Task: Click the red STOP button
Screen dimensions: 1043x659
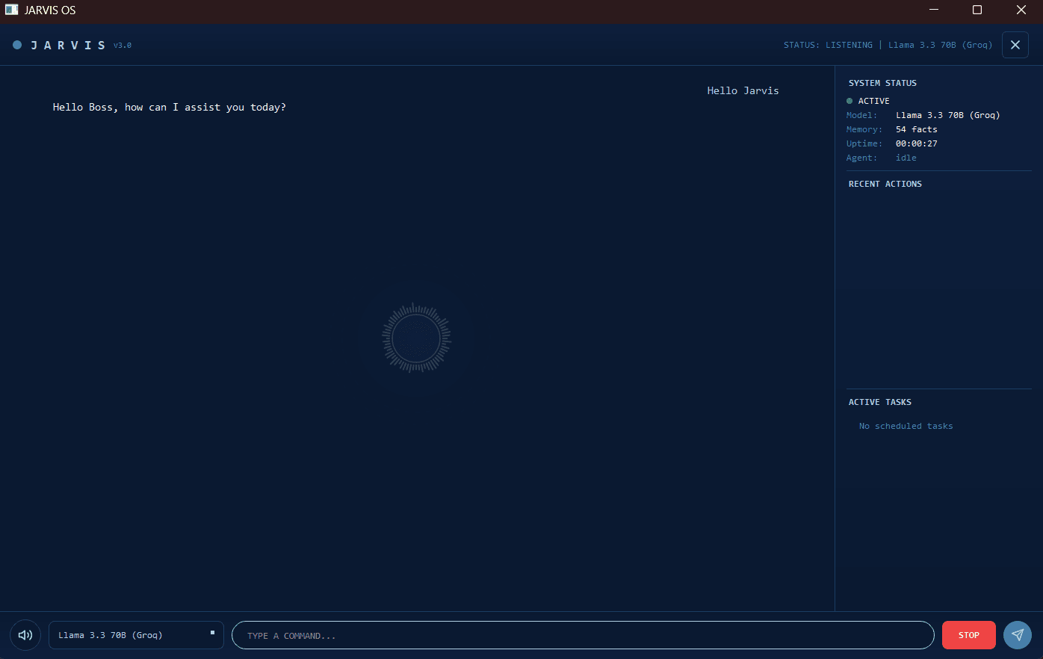Action: (969, 635)
